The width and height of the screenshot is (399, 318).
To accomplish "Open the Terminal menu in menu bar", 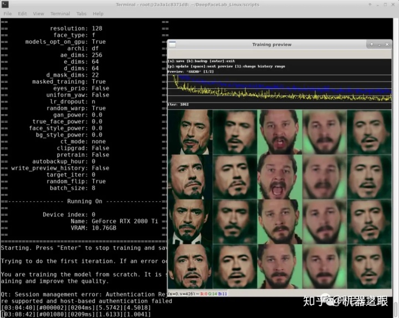I will pos(60,13).
